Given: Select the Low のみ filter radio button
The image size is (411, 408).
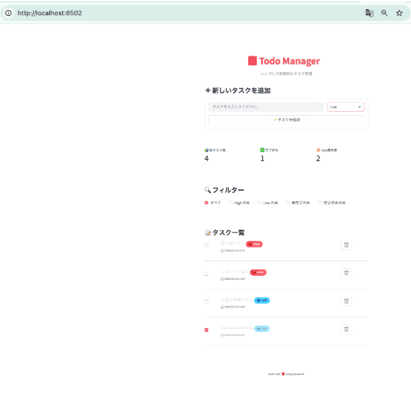Looking at the screenshot, I should point(260,202).
